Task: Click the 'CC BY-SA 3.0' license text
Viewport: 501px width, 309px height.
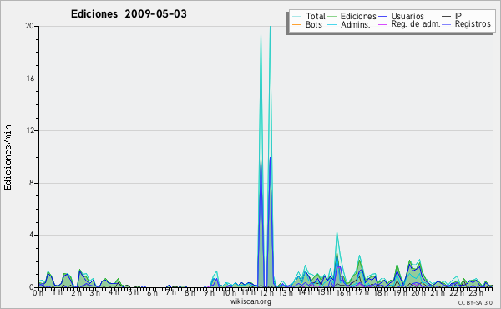Action: pyautogui.click(x=475, y=302)
